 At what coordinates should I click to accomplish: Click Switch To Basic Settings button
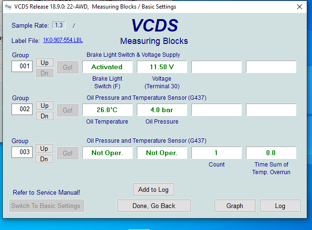pyautogui.click(x=46, y=206)
